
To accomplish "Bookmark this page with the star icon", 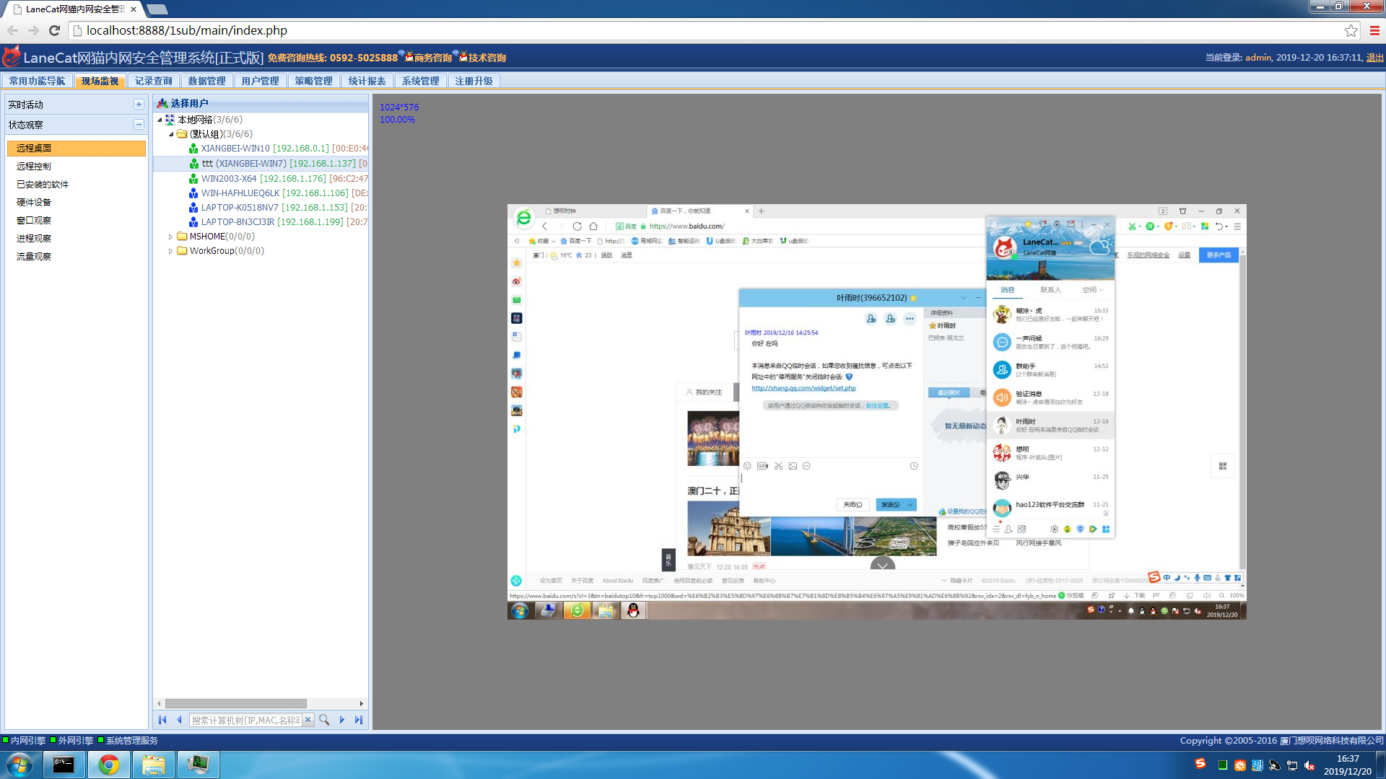I will (x=1351, y=30).
